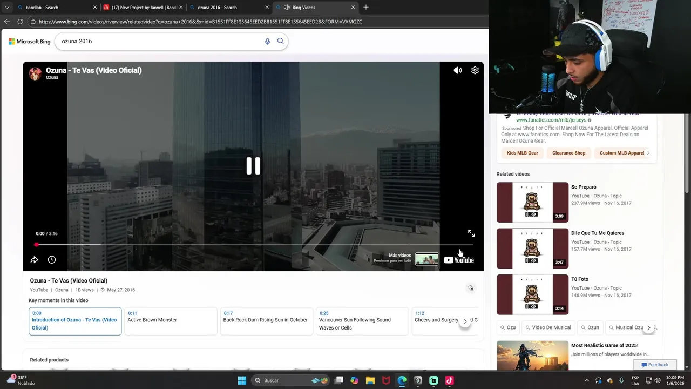The height and width of the screenshot is (389, 691).
Task: Open the Clearance Shop ad link
Action: [x=569, y=153]
